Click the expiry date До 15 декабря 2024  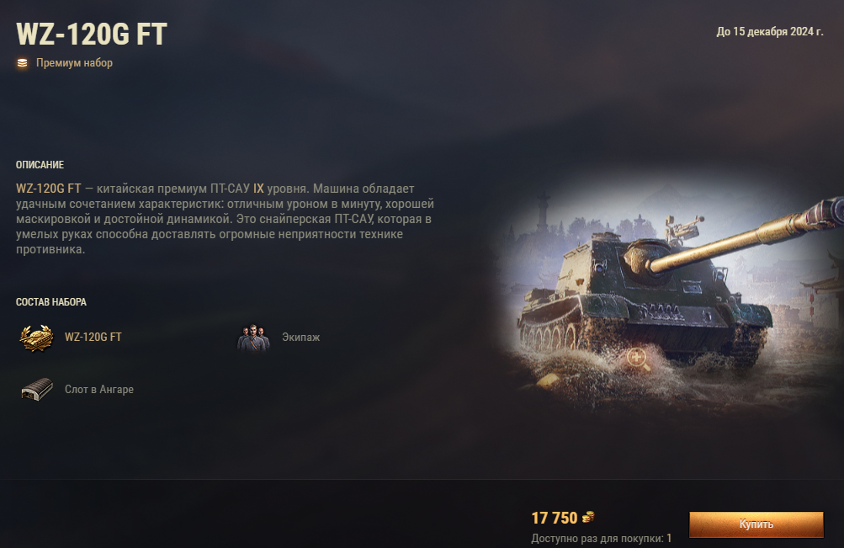(x=770, y=32)
